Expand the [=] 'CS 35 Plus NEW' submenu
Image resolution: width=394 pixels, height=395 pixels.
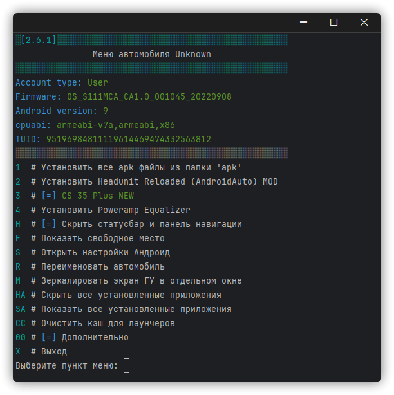click(98, 196)
